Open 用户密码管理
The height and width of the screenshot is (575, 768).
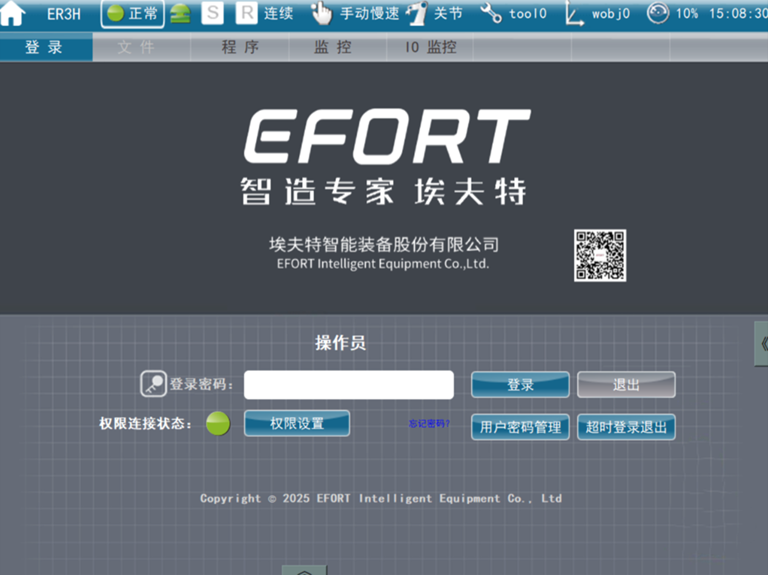point(520,427)
